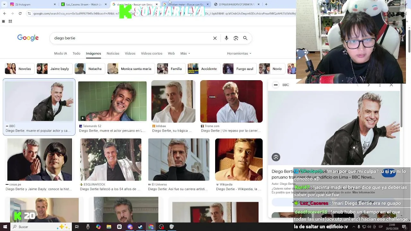Close the Instagram tab
This screenshot has width=411, height=231.
coord(55,4)
